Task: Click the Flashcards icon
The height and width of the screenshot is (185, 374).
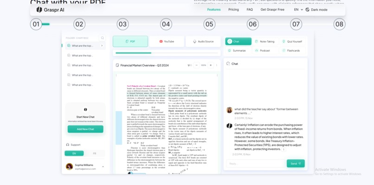Action: click(284, 51)
